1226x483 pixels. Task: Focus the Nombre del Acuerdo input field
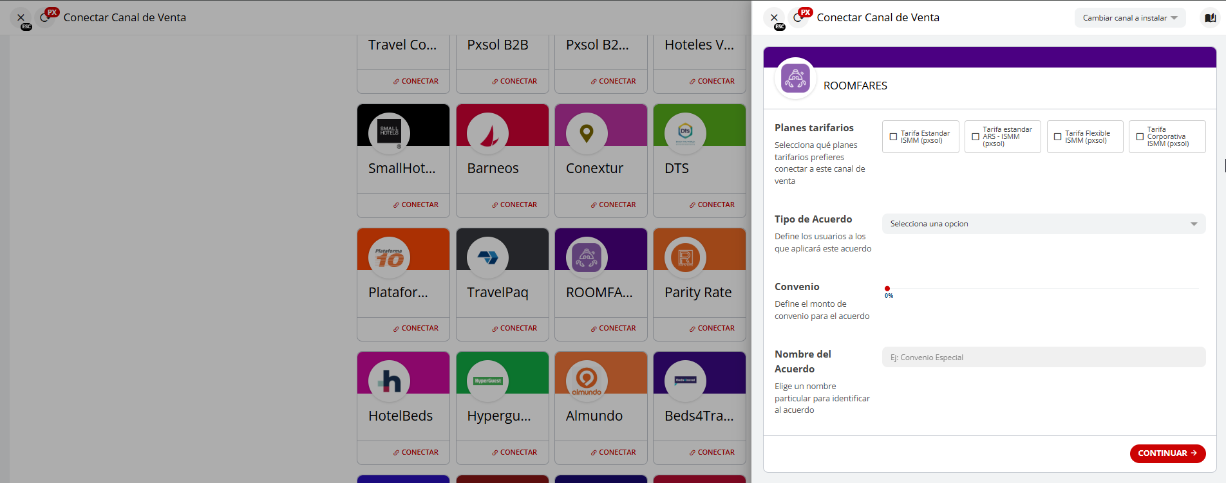[1044, 358]
